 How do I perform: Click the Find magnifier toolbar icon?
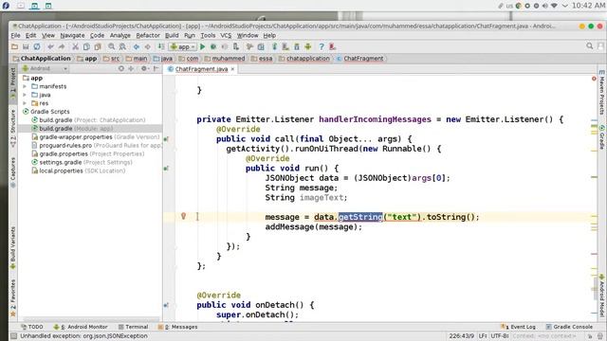112,46
